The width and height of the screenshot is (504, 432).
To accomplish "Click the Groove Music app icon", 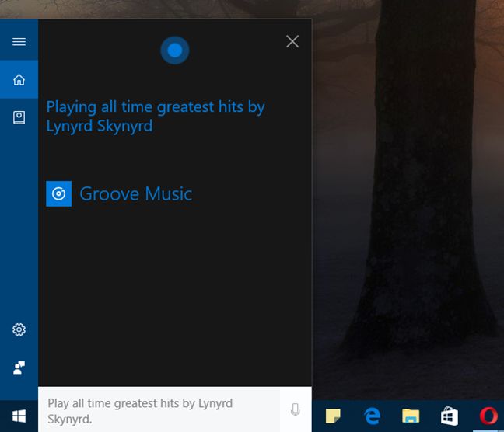I will point(59,193).
